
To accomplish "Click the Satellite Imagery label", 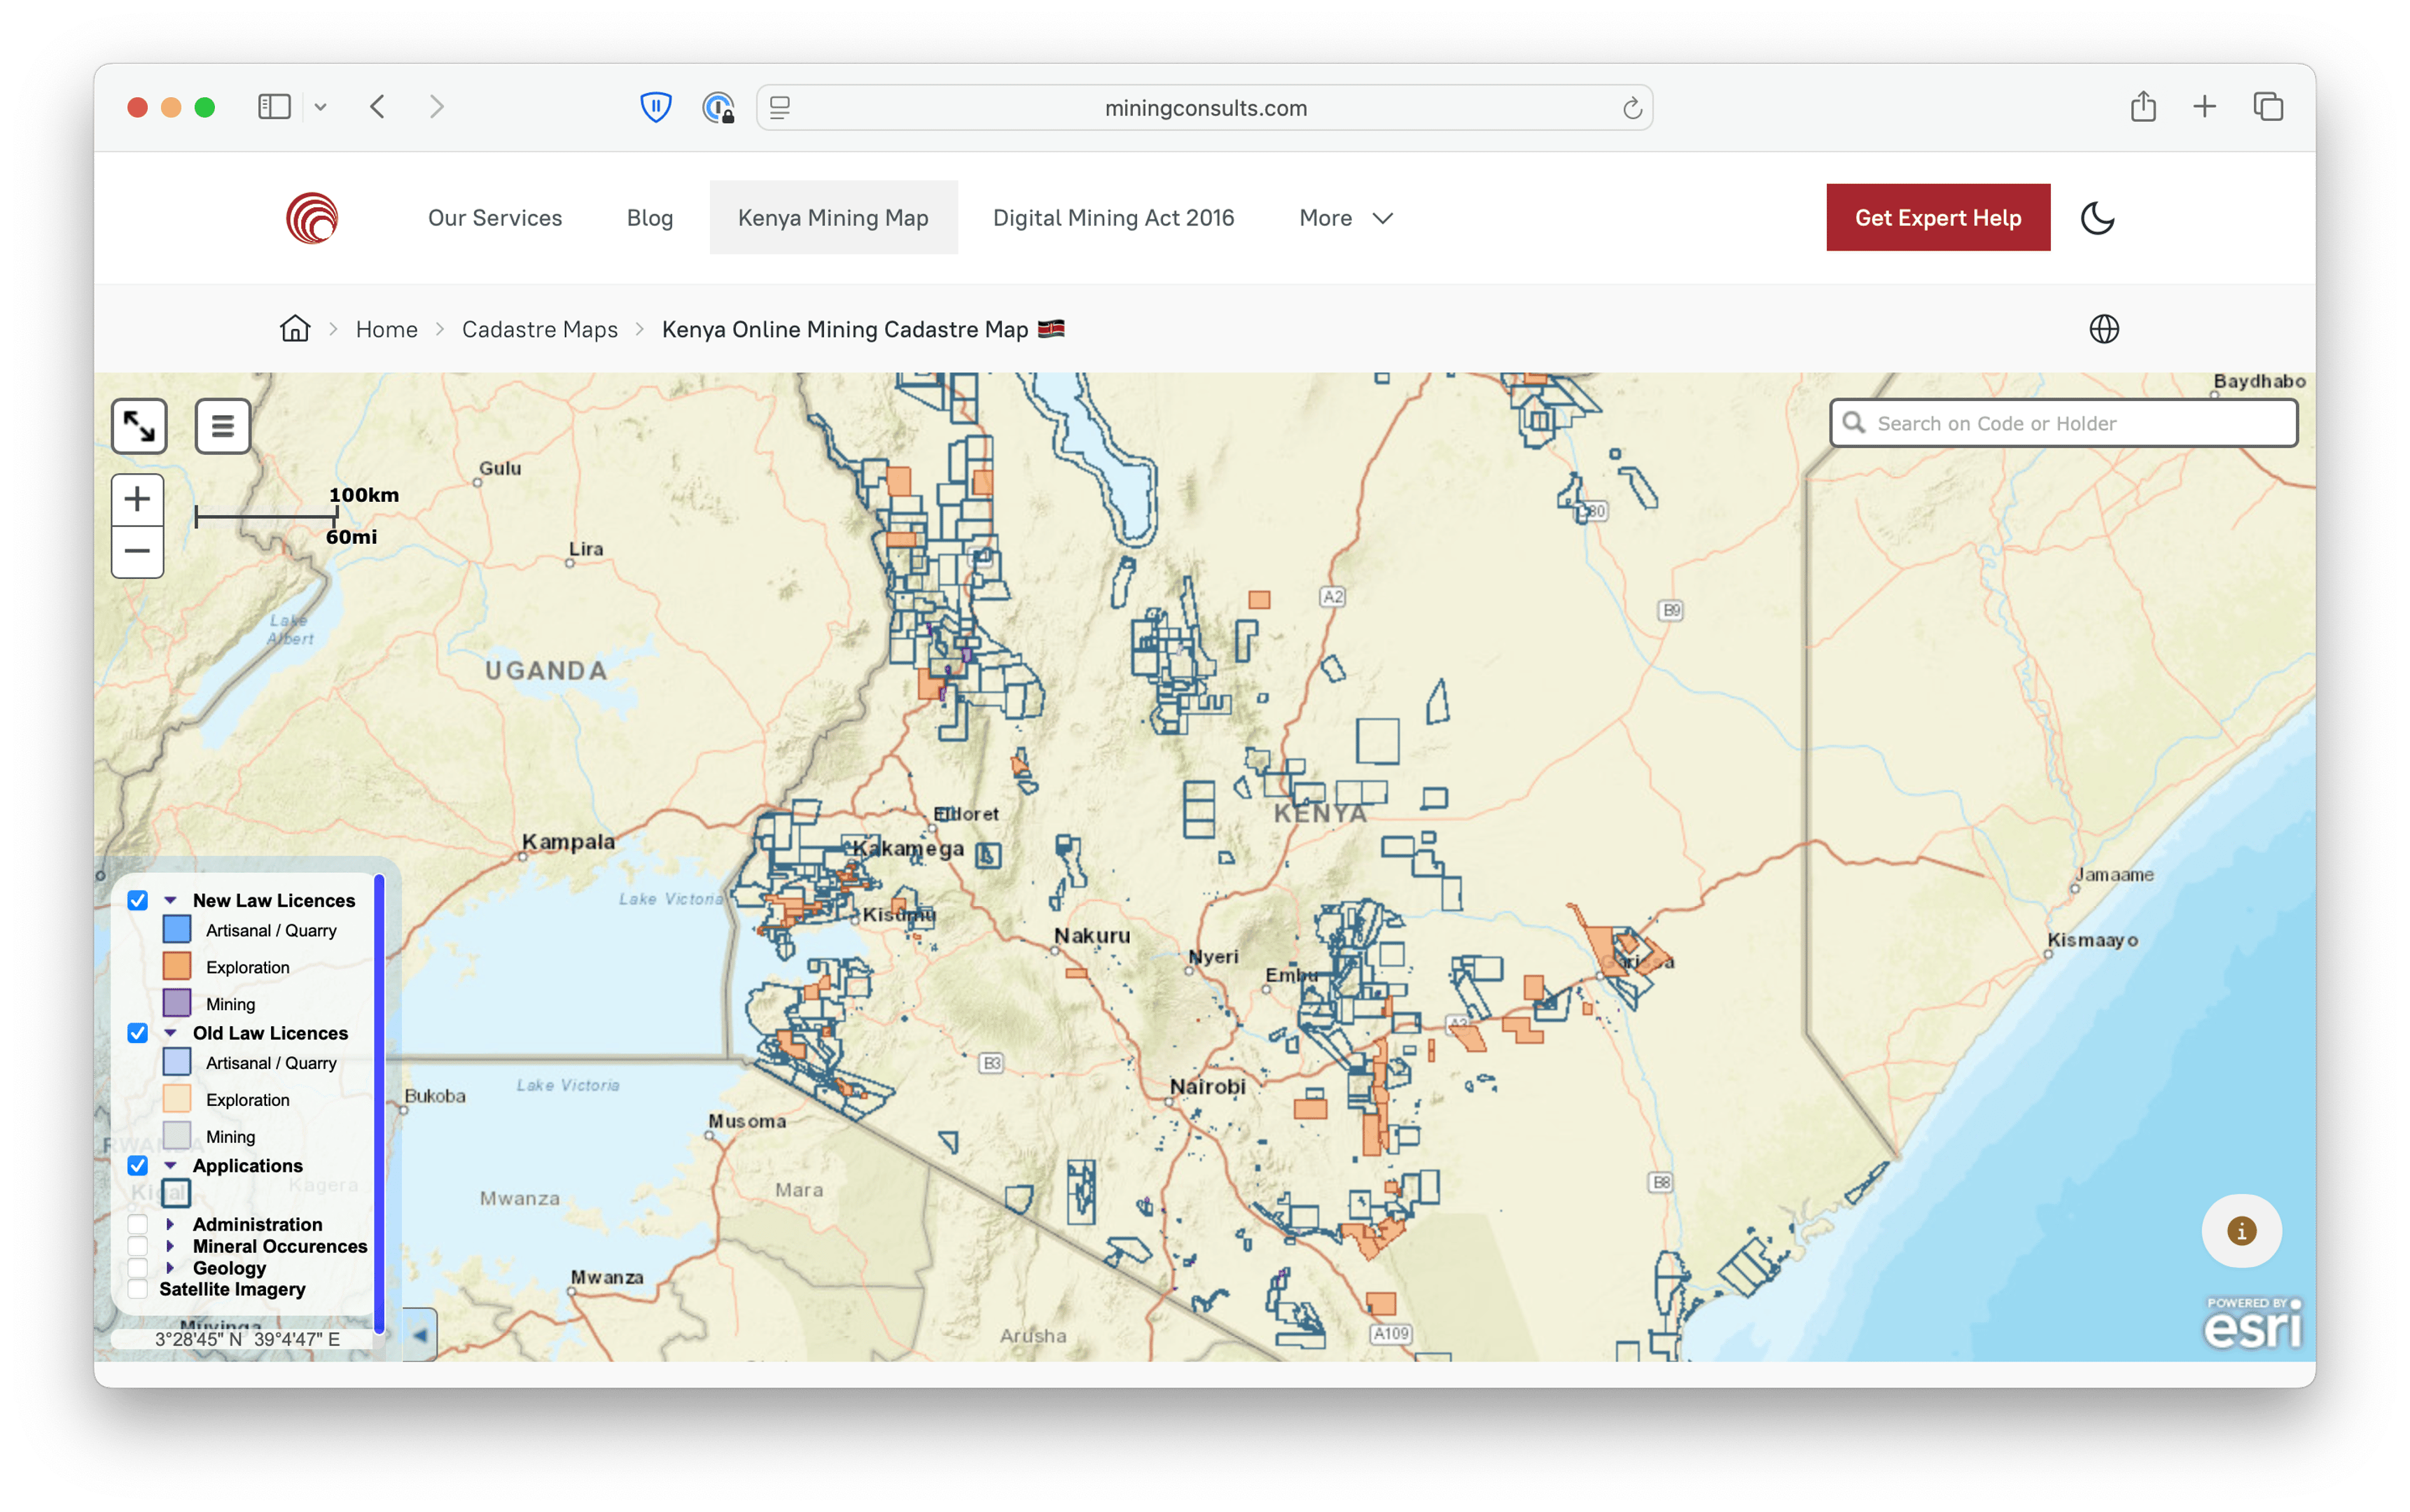I will click(232, 1289).
